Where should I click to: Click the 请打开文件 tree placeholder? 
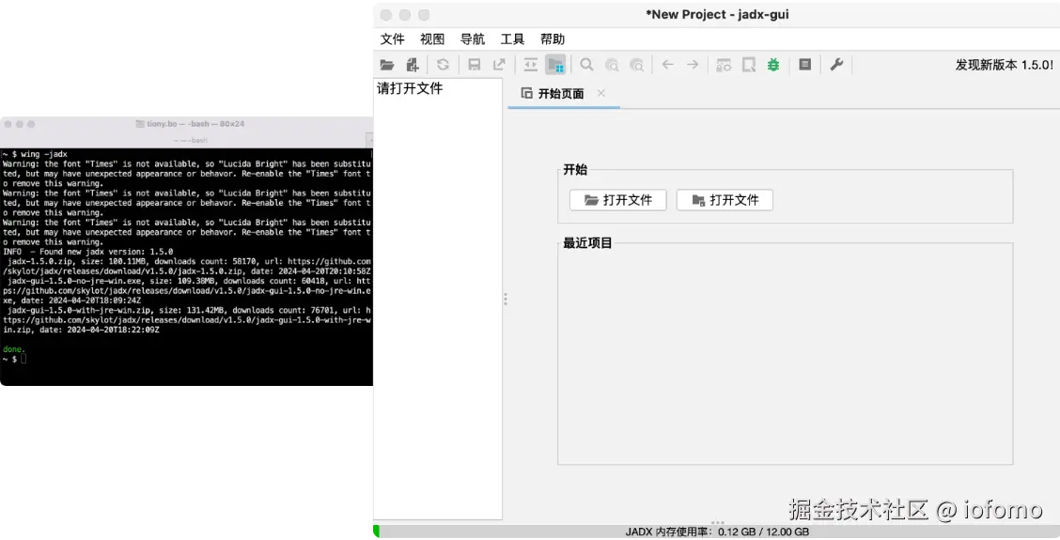click(x=410, y=88)
